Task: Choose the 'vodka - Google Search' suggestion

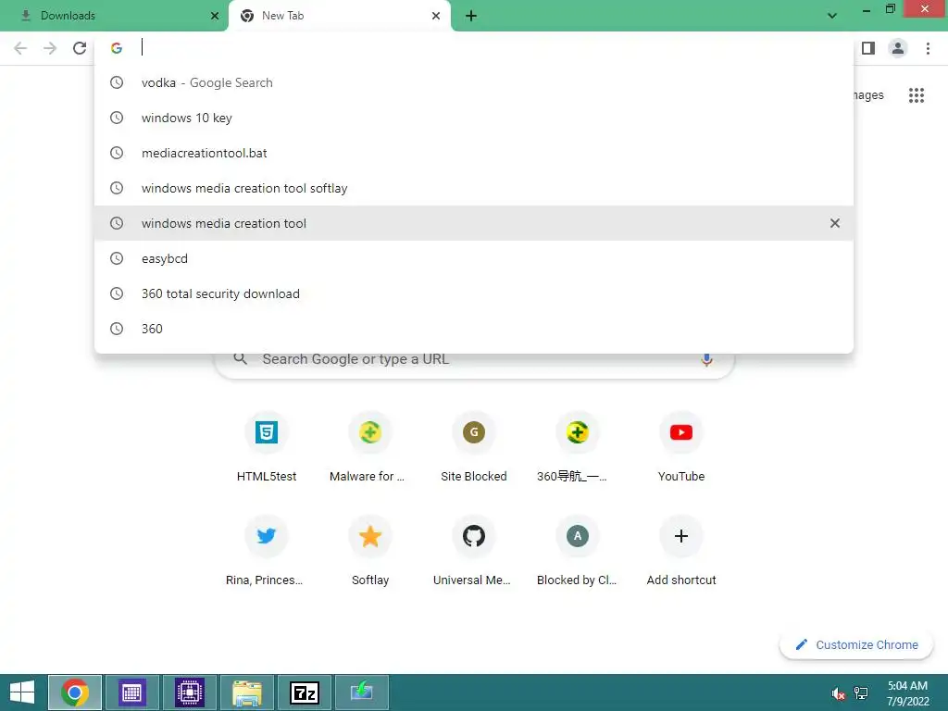Action: tap(474, 82)
